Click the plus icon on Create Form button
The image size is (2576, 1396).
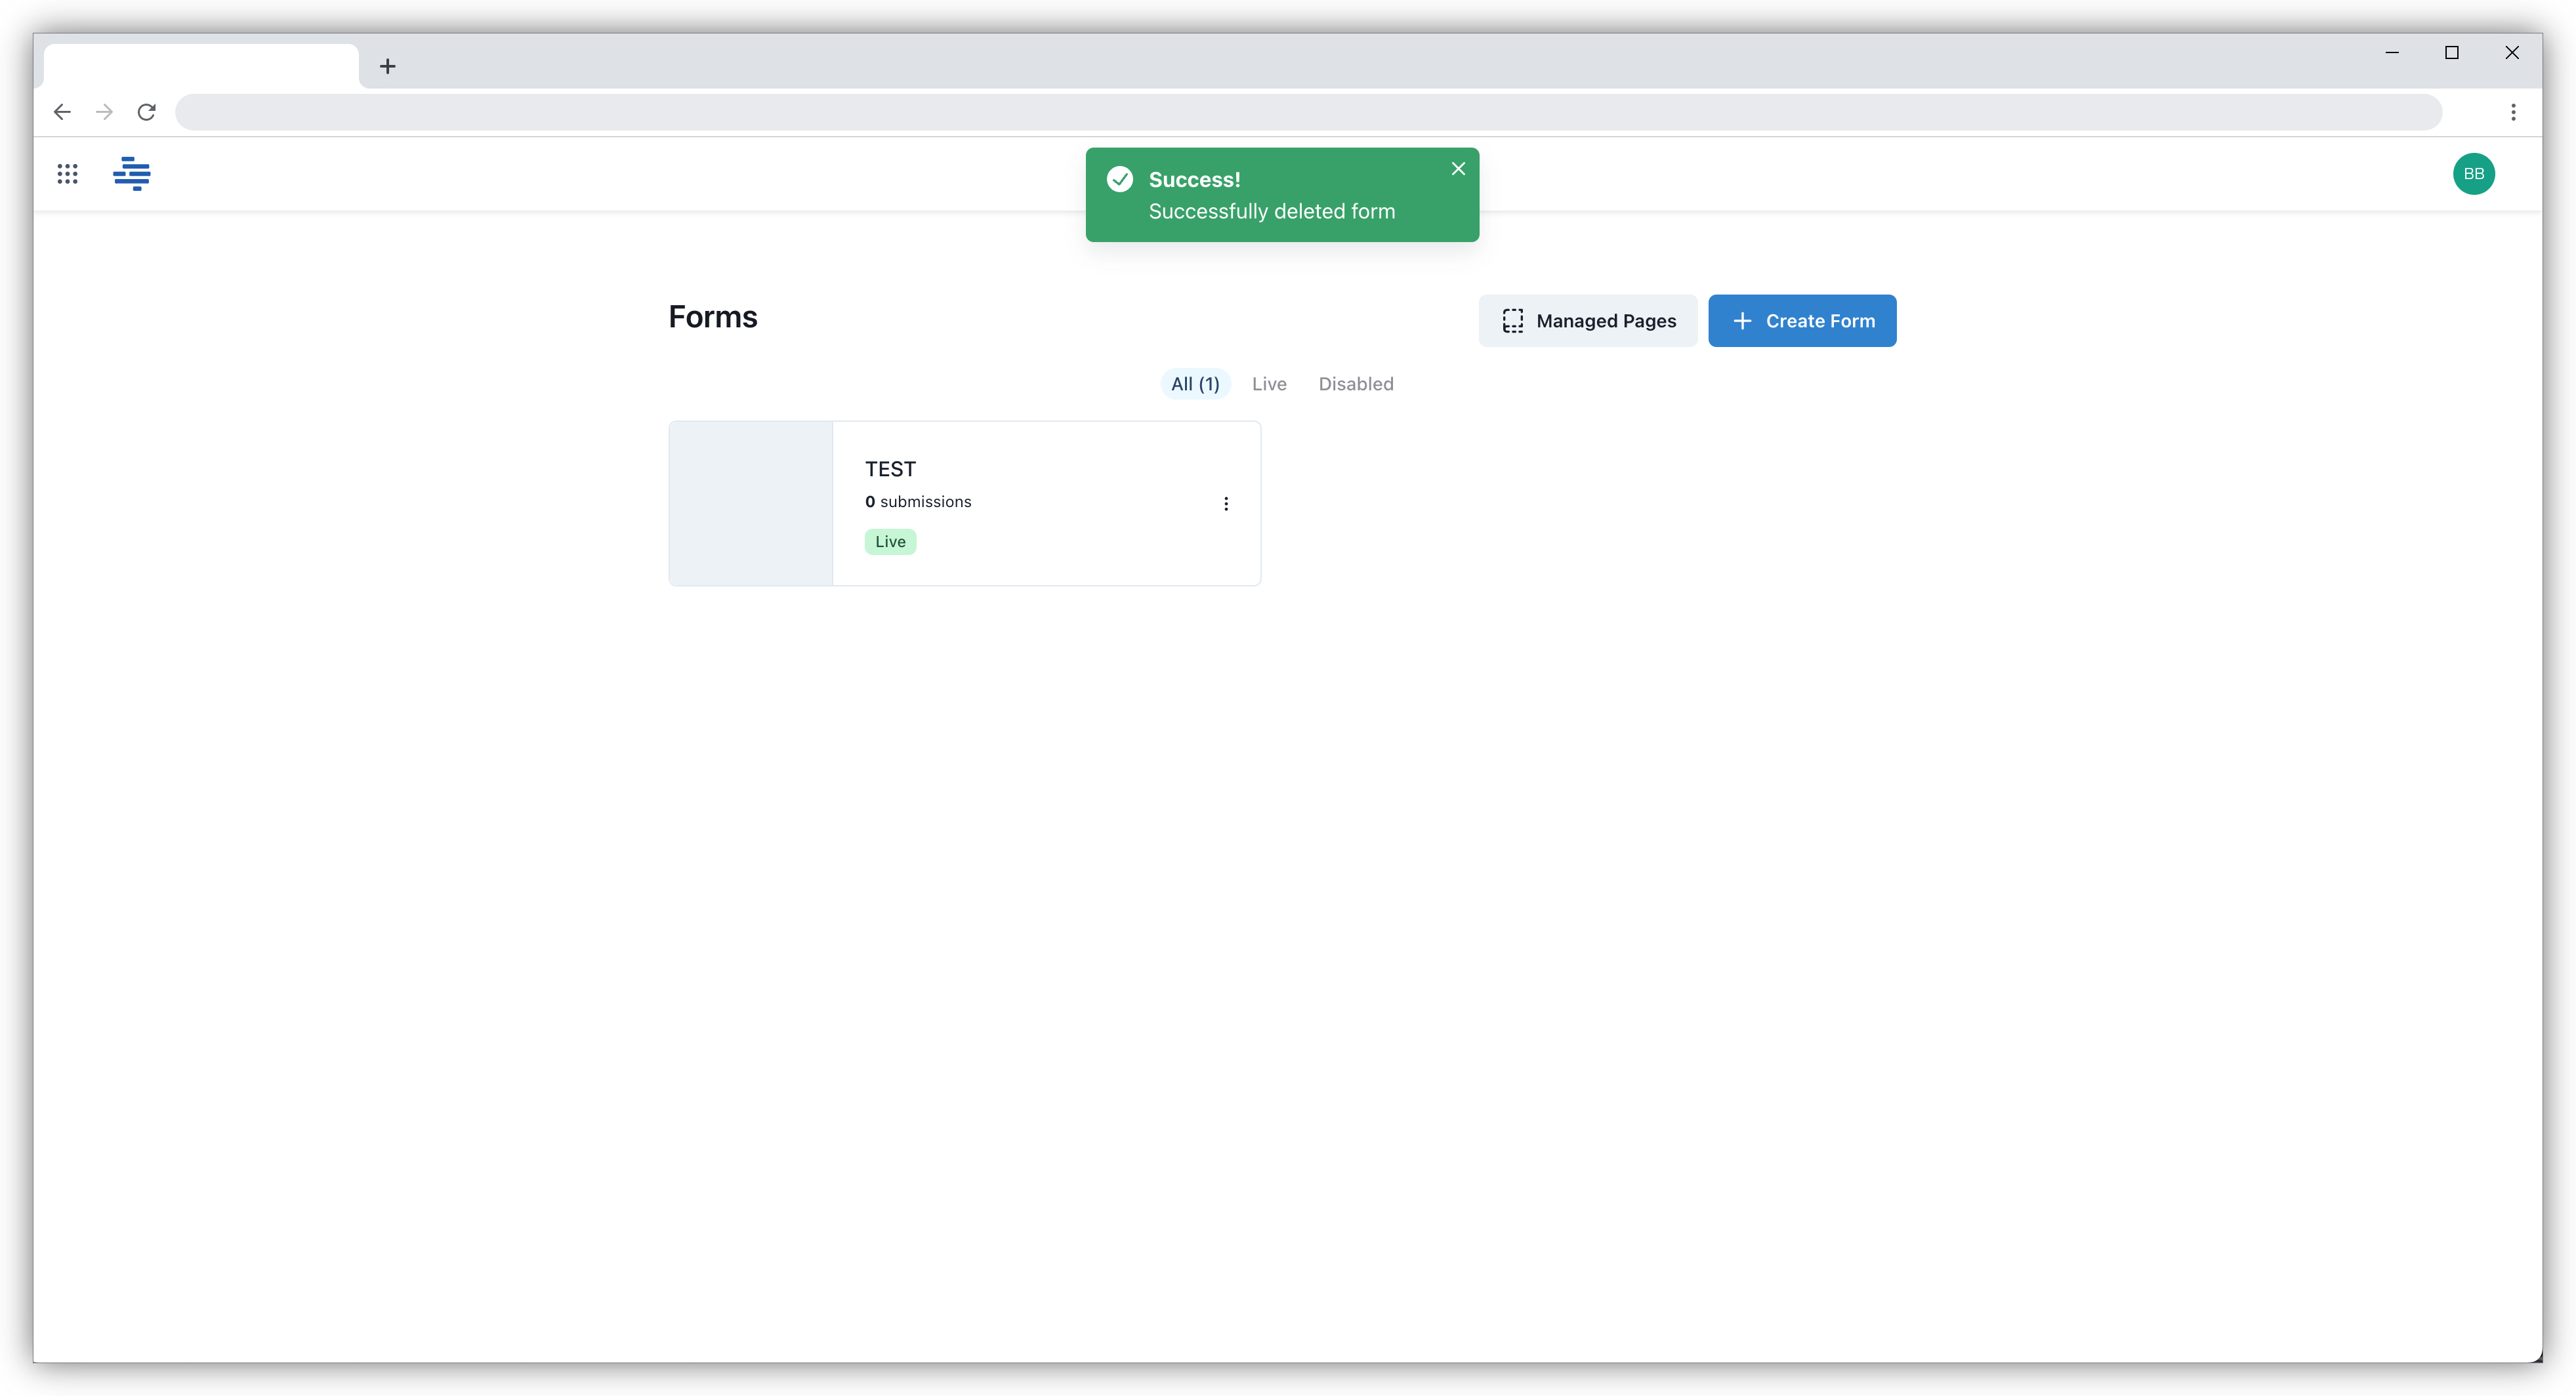(x=1743, y=320)
